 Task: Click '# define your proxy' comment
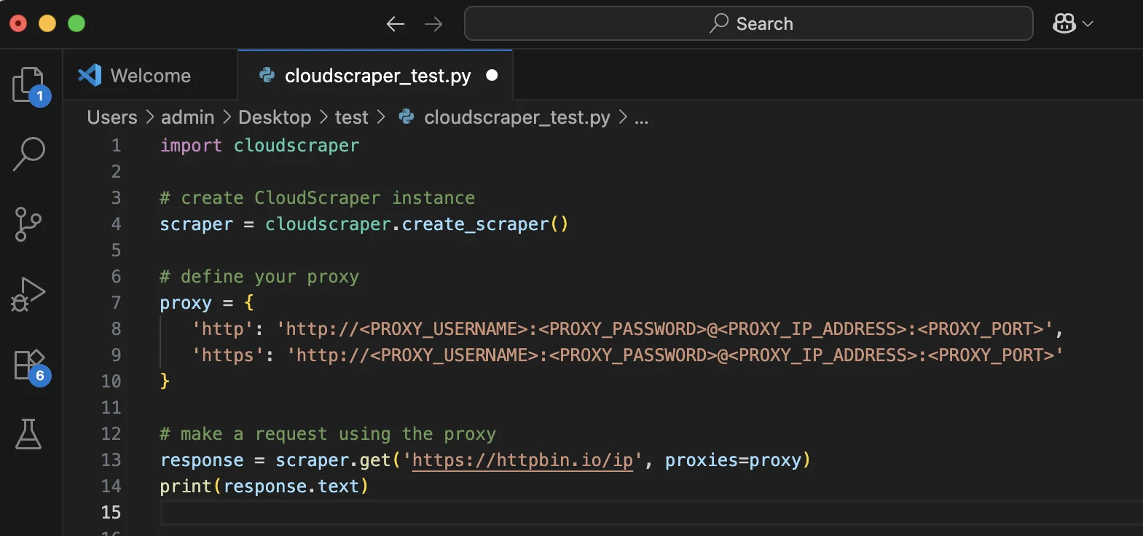(259, 277)
